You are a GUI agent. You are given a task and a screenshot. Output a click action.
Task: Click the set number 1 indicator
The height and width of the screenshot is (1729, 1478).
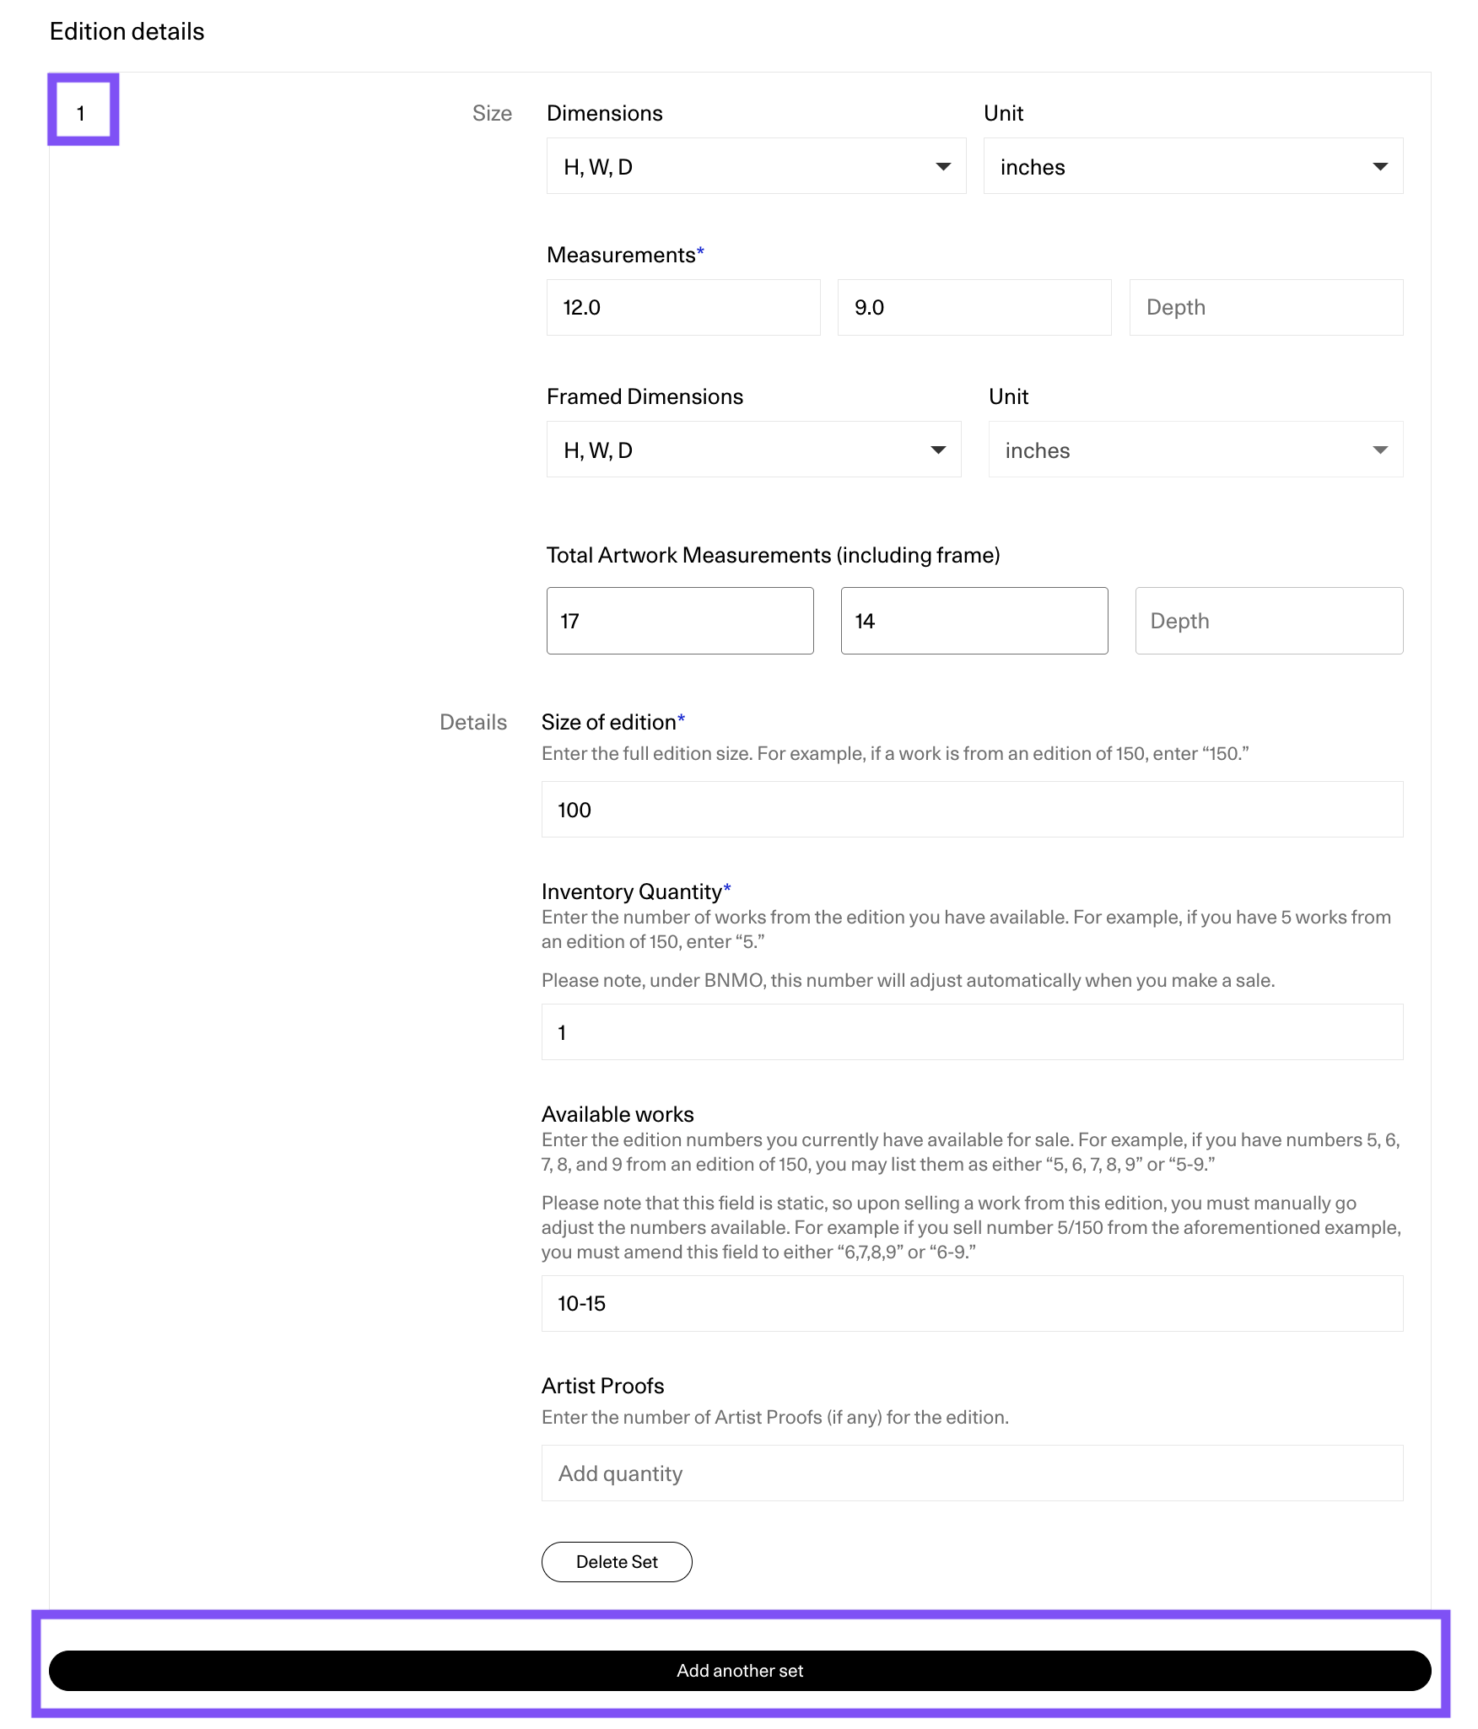coord(82,110)
